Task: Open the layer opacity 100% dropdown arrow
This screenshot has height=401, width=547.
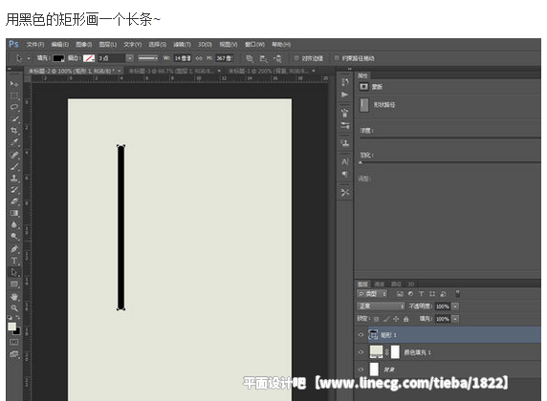Action: click(x=455, y=306)
